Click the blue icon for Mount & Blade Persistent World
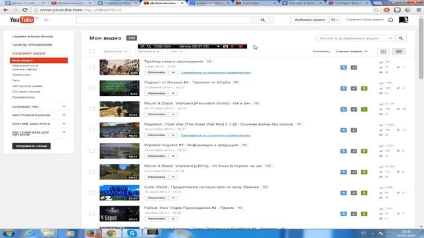Viewport: 424px width, 238px height. (x=343, y=109)
